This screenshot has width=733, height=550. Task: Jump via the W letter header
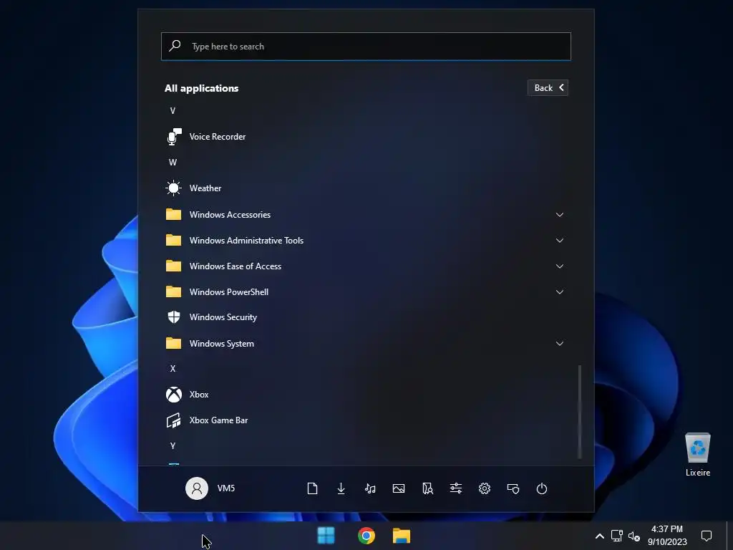173,163
